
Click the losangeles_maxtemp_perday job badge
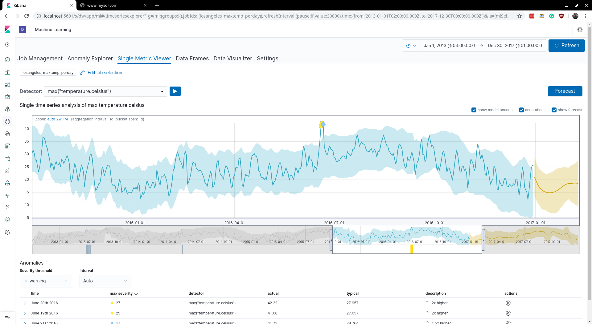48,73
